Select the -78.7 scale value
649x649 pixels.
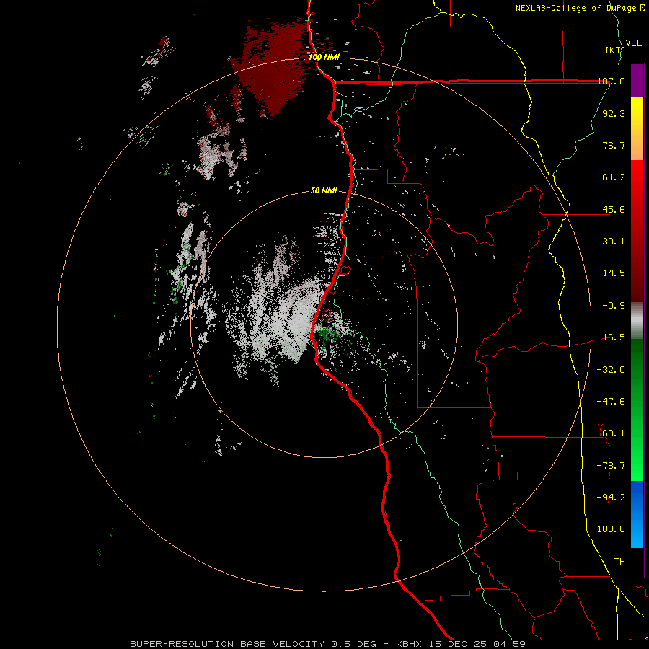tap(611, 466)
